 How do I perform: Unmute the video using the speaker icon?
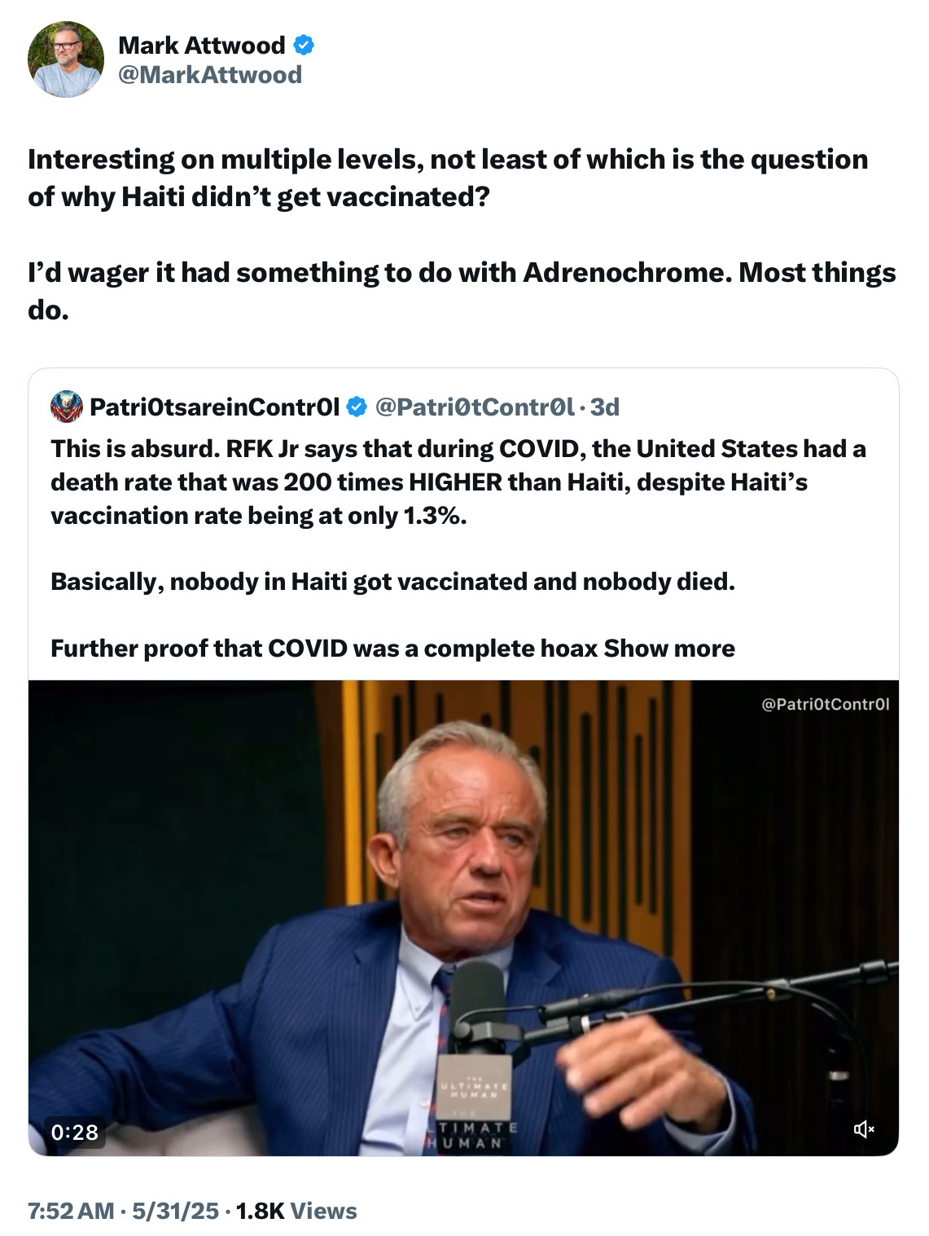coord(864,1128)
